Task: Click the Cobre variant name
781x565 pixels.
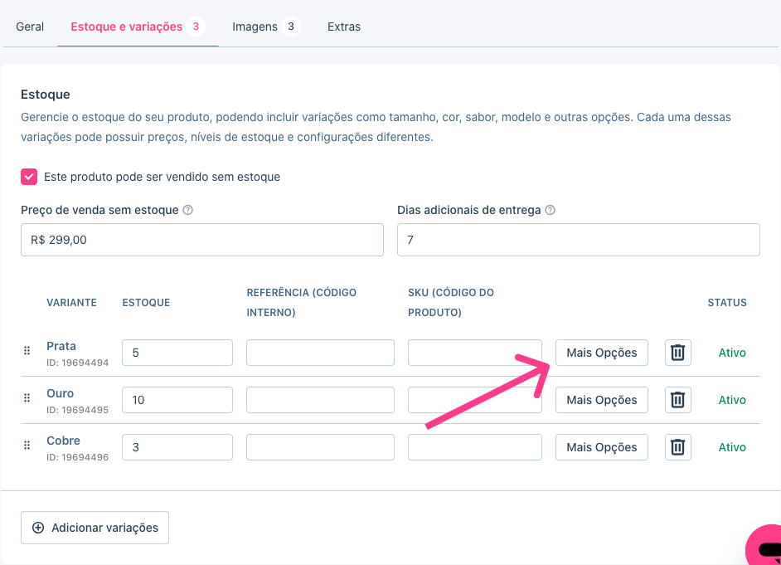Action: point(63,441)
